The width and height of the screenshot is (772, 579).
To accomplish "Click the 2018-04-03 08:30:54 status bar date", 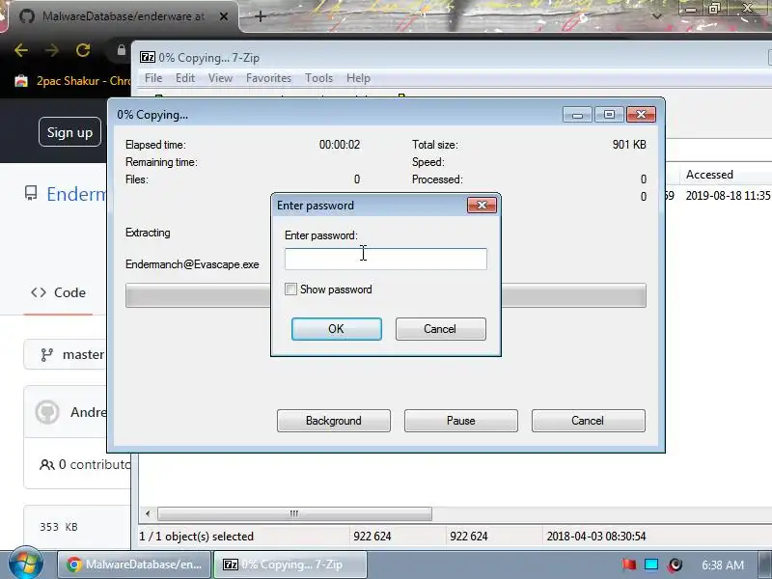I will pyautogui.click(x=595, y=537).
